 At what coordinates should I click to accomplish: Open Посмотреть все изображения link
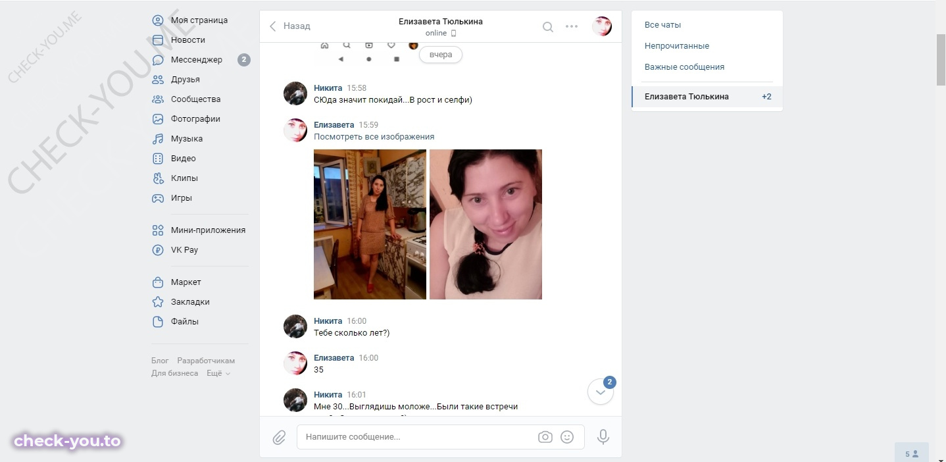374,137
